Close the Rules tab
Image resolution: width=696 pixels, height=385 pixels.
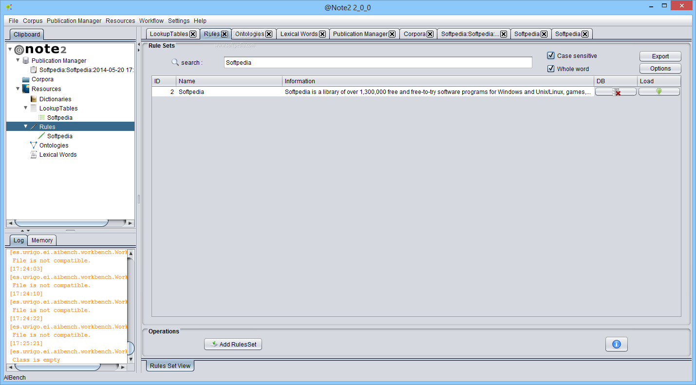[225, 34]
